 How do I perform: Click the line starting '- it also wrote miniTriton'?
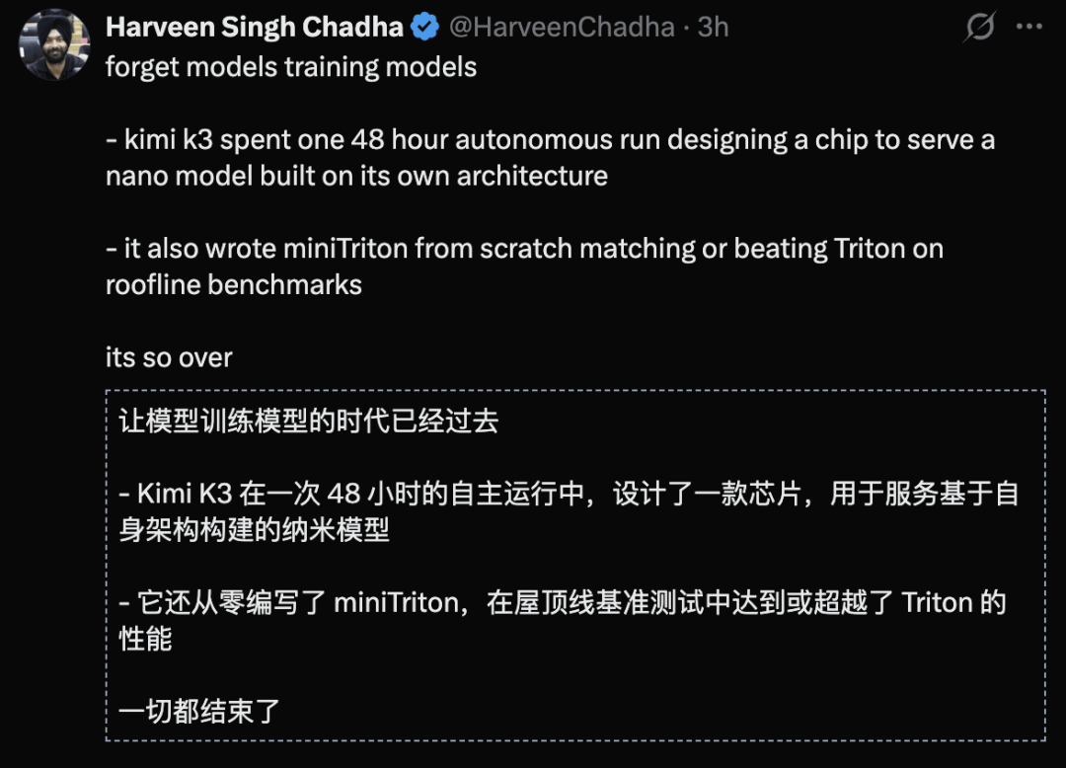click(x=524, y=249)
